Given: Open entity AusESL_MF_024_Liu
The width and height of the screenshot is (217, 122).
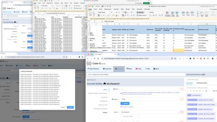Looking at the screenshot, I should click(200, 109).
